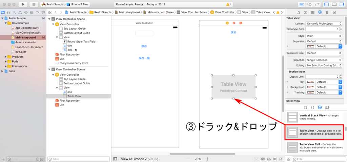Viewport: 347px width, 162px height.
Task: Choose the iPhone 7 Plus destination
Action: 78,4
